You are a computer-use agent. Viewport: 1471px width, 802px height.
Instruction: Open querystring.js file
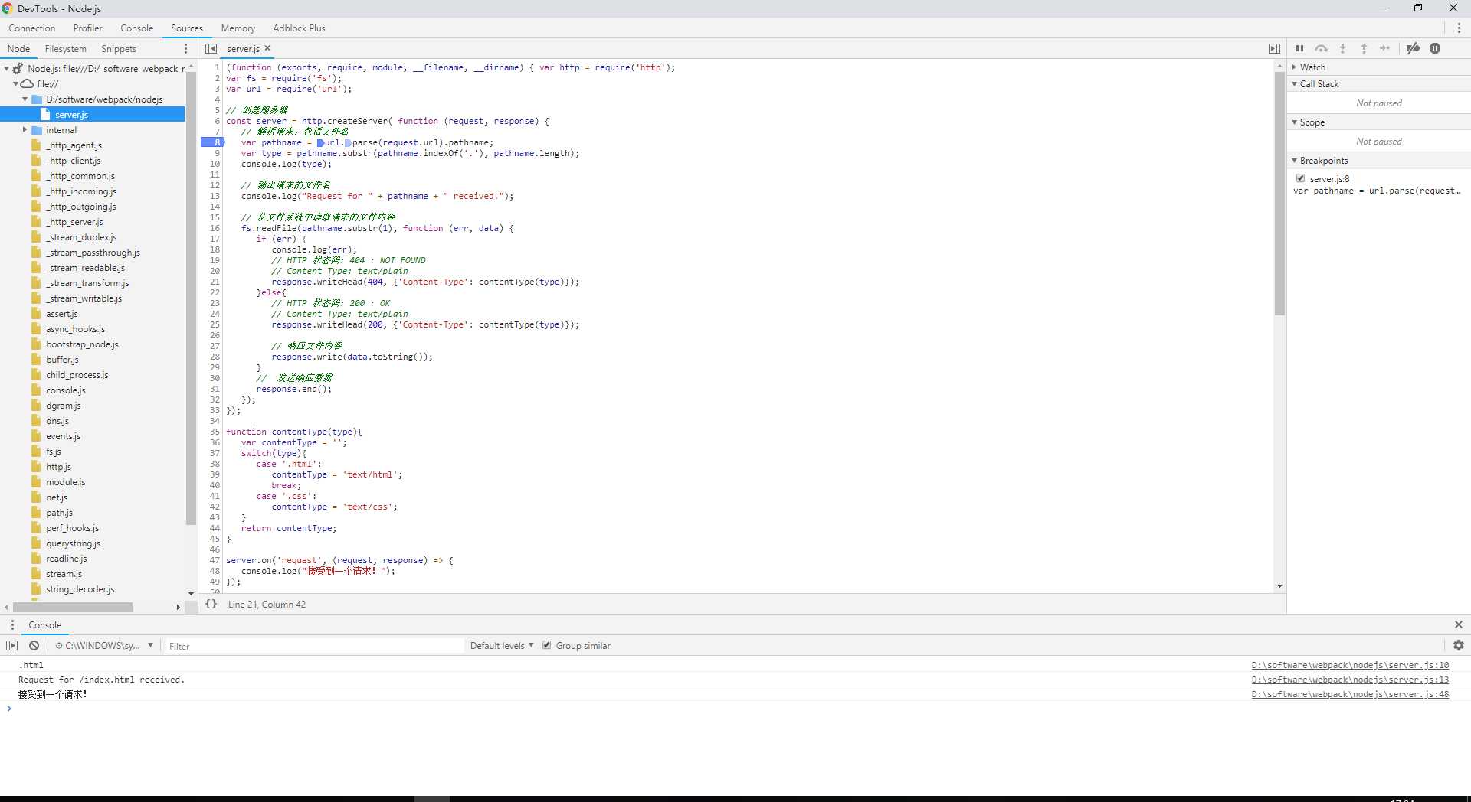point(73,543)
